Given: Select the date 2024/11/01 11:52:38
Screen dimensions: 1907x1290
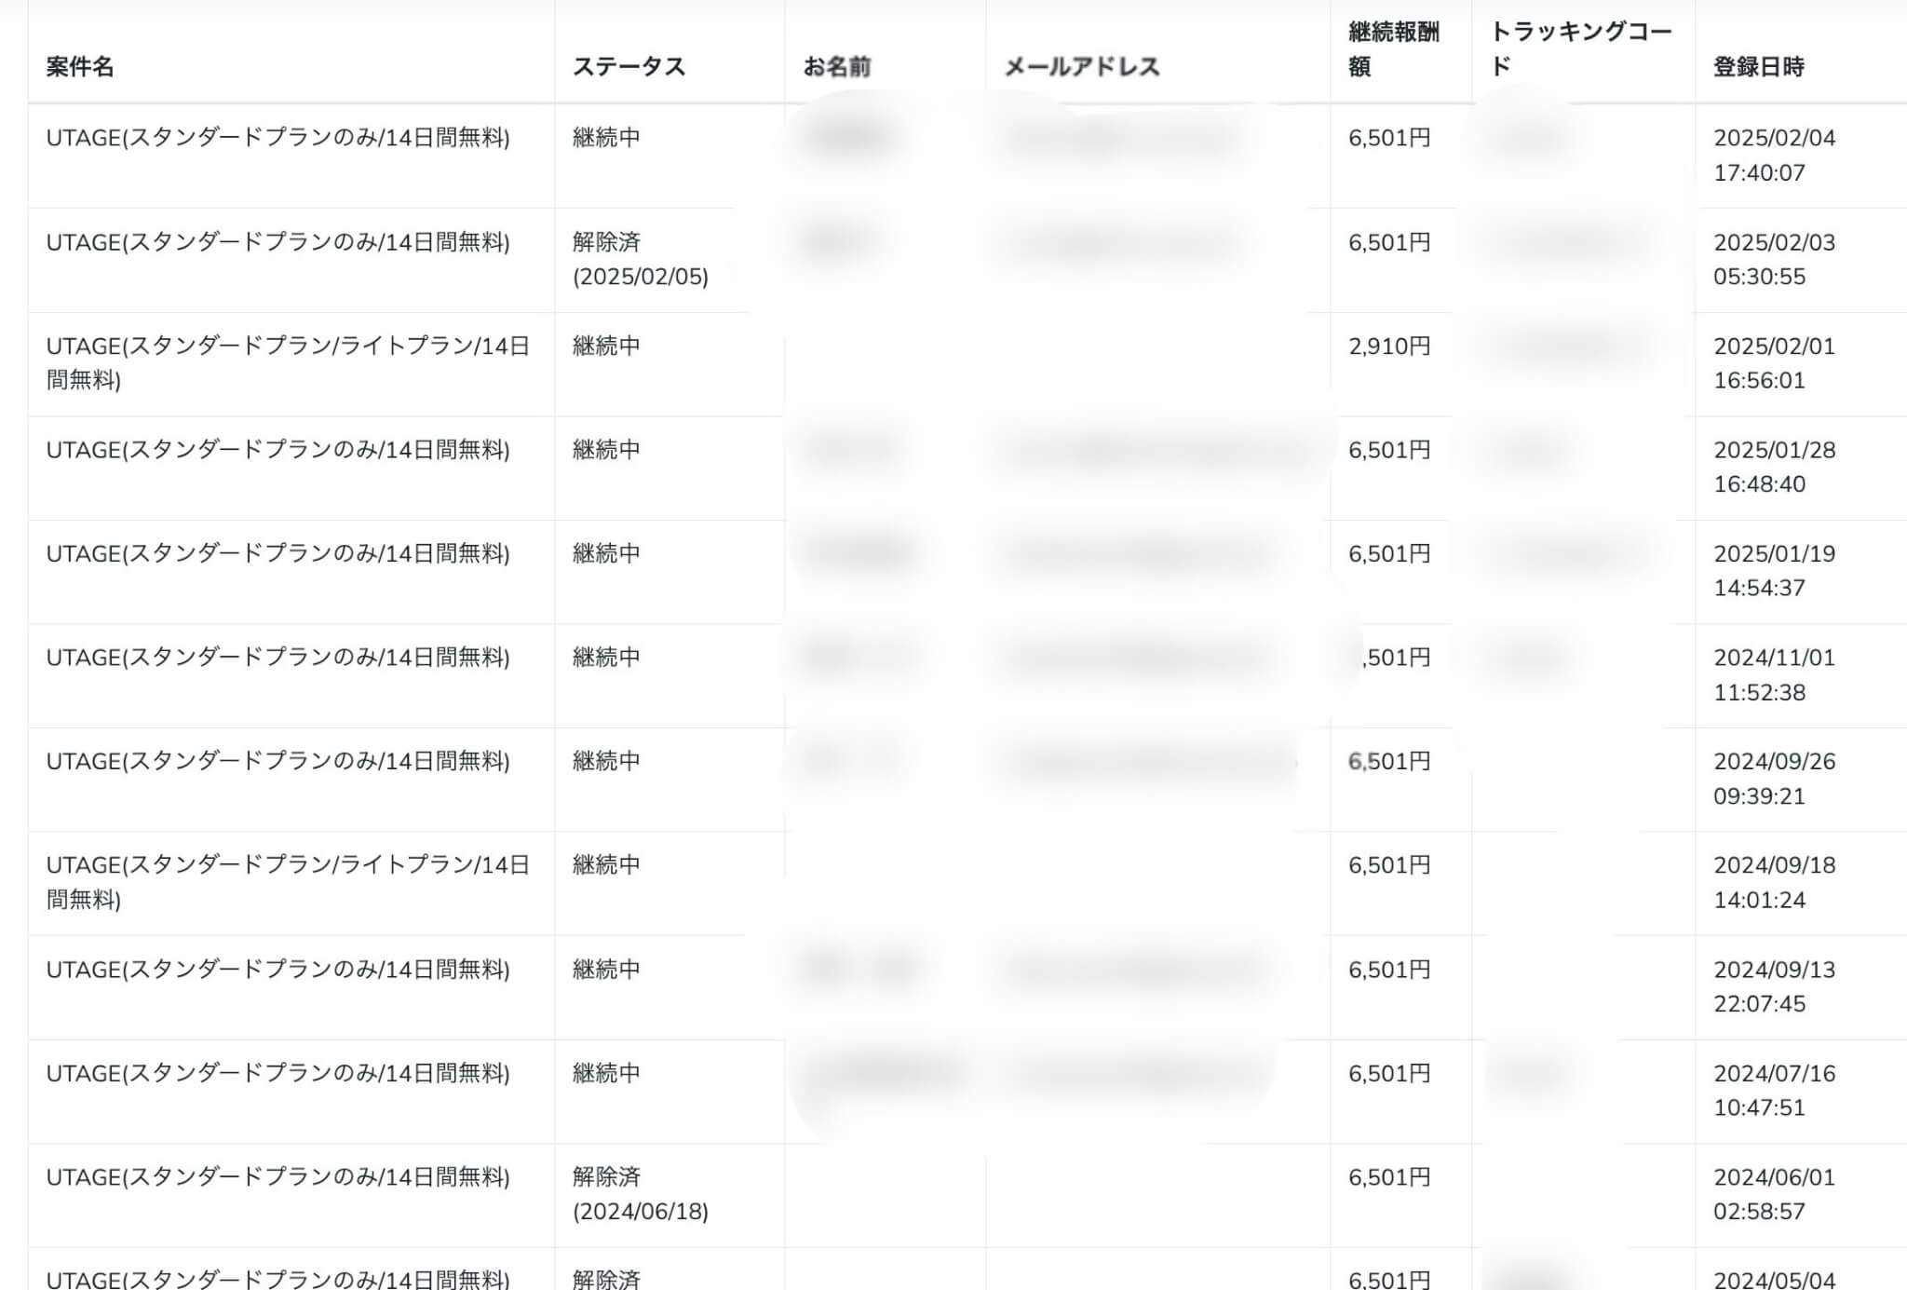Looking at the screenshot, I should [1775, 674].
